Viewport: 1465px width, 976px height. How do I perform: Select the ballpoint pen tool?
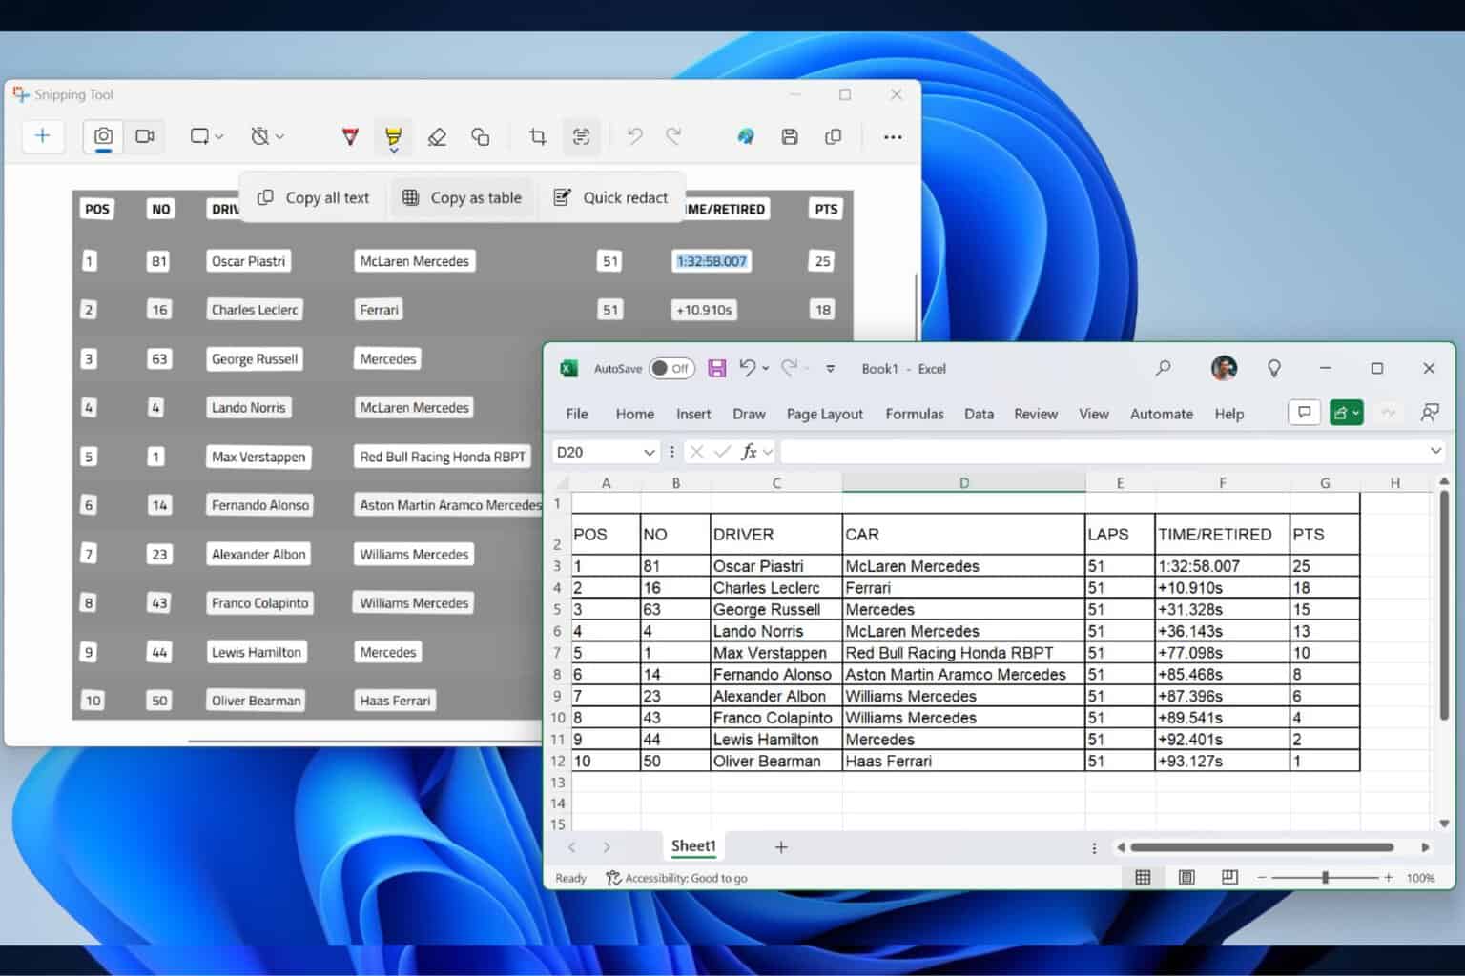coord(350,137)
